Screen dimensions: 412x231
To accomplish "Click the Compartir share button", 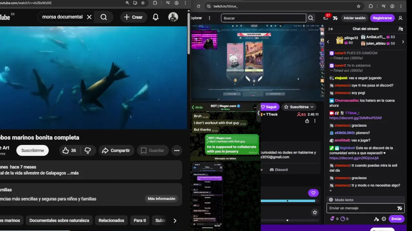I will [x=116, y=150].
